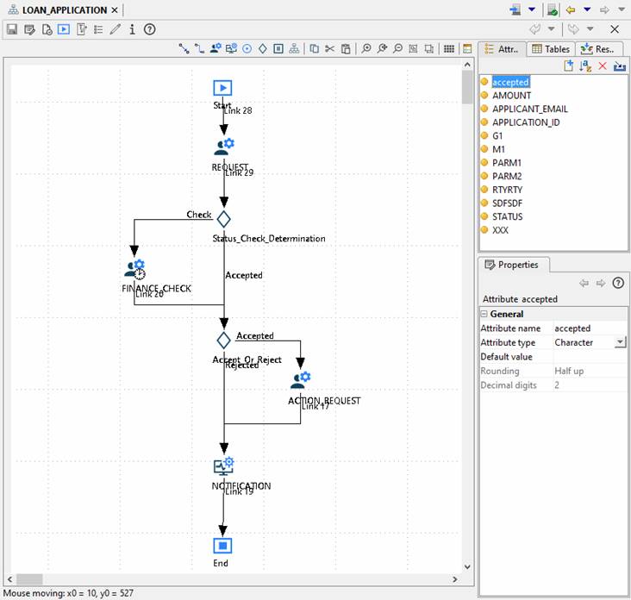Open the Res.. tab

tap(598, 49)
